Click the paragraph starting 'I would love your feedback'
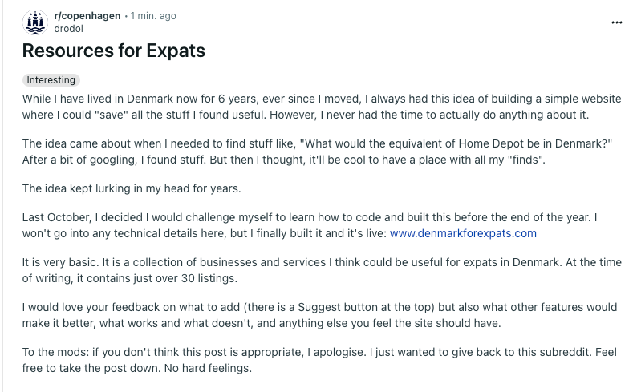This screenshot has height=392, width=637. (321, 315)
